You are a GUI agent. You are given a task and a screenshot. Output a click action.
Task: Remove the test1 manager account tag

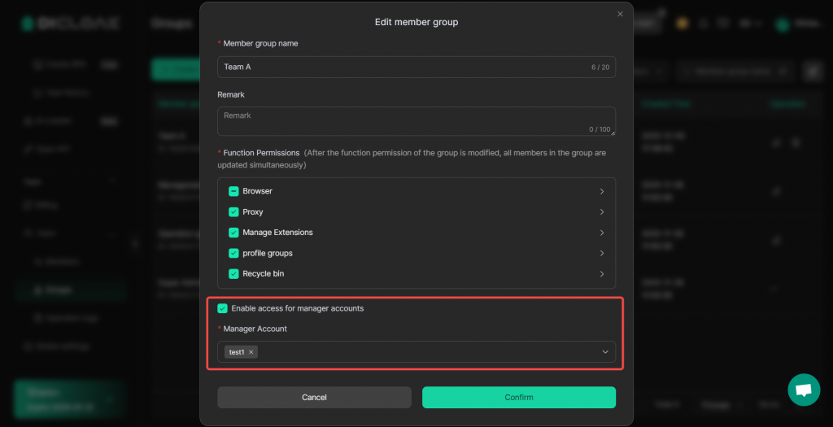point(251,352)
